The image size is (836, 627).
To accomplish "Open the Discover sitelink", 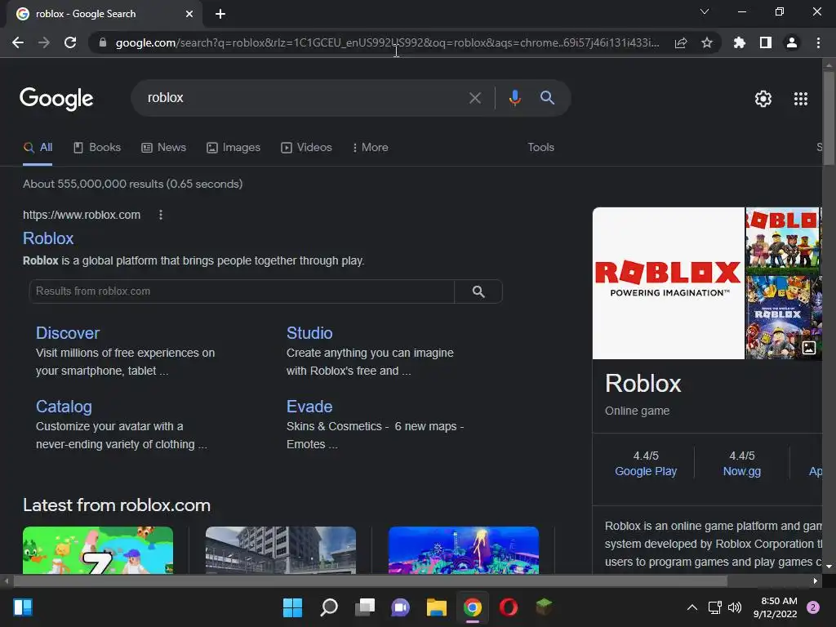I will tap(68, 333).
